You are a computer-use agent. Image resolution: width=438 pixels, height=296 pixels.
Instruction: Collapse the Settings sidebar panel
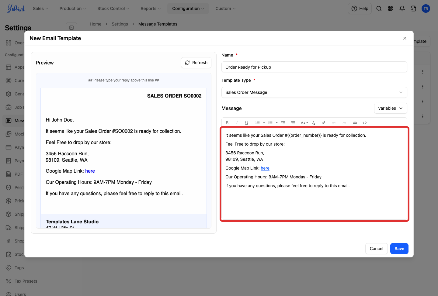tap(71, 28)
